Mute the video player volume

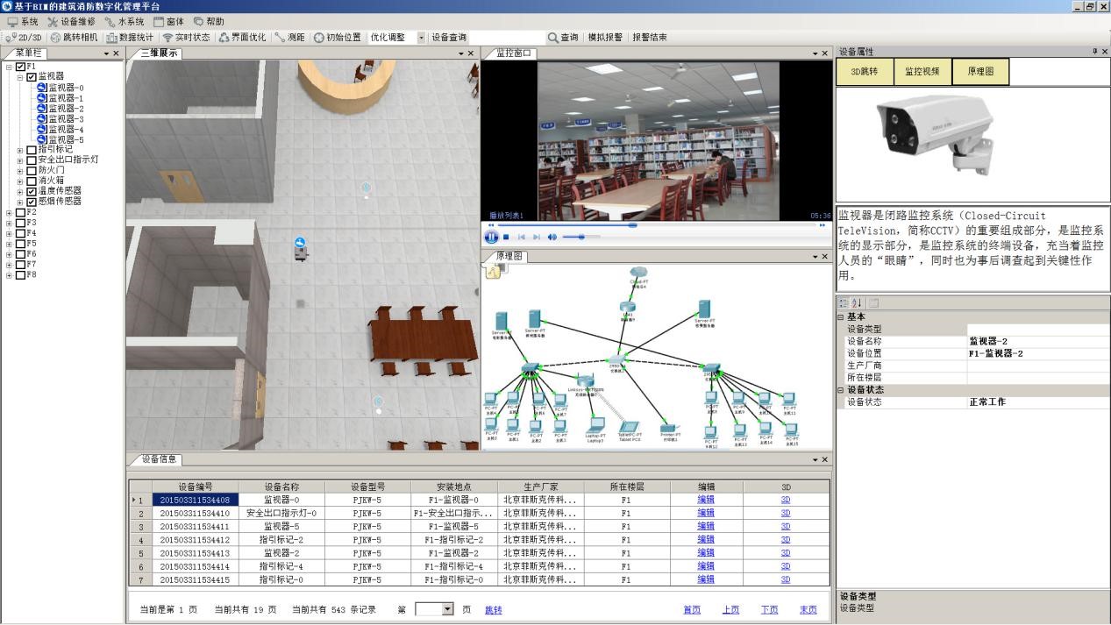pos(552,237)
